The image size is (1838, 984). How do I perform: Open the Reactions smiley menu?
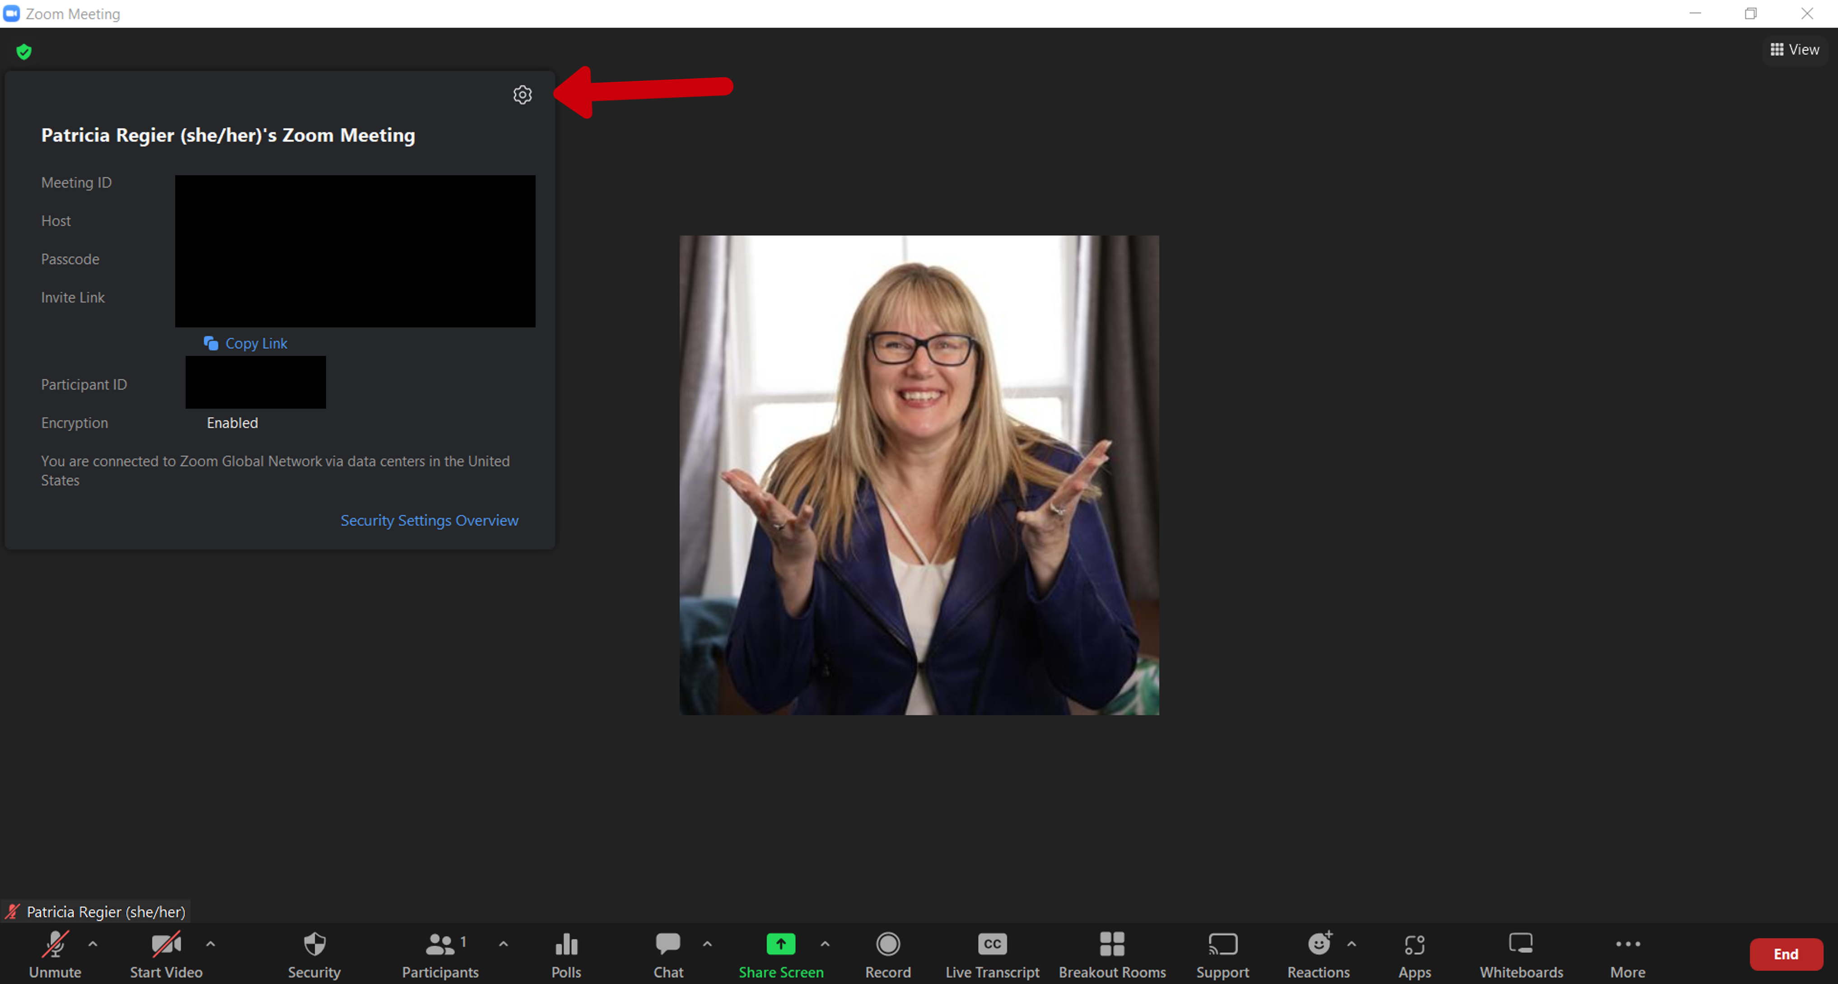click(x=1318, y=954)
